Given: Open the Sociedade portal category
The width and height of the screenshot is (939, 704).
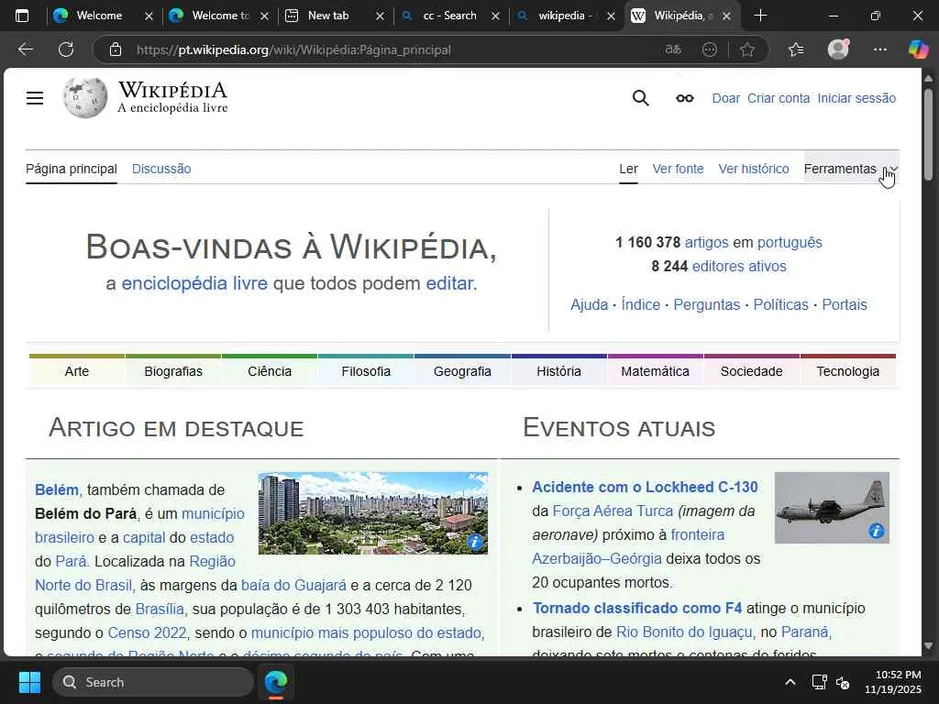Looking at the screenshot, I should [752, 371].
